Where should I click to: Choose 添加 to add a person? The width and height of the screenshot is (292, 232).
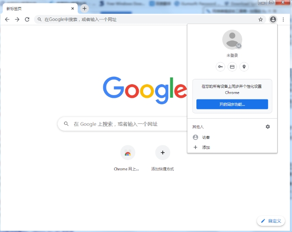click(232, 147)
